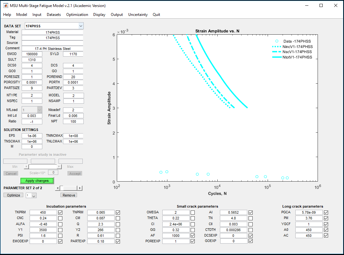Screen dimensions: 344x255
Task: Uncheck the AF small crack checkbox
Action: click(193, 236)
